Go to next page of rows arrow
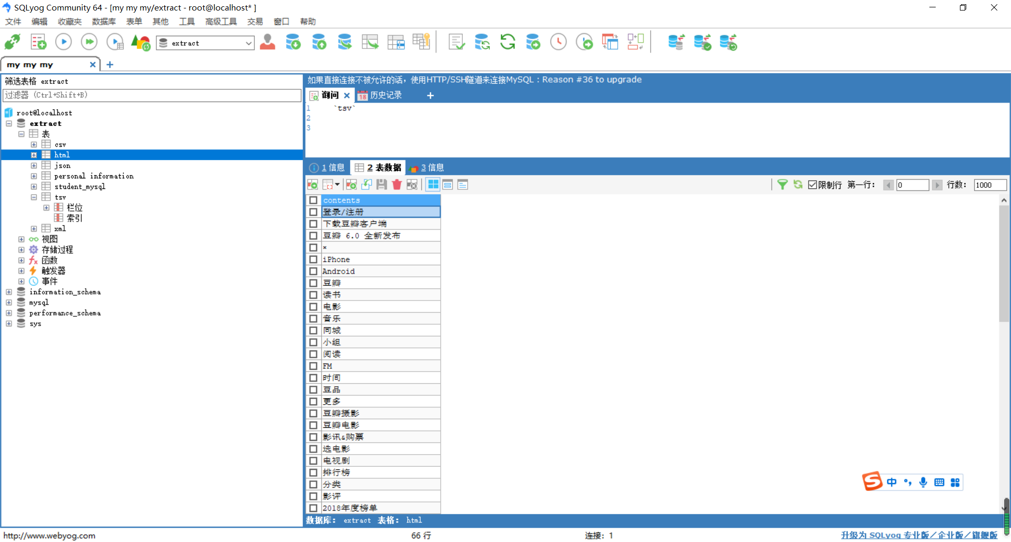 coord(937,185)
